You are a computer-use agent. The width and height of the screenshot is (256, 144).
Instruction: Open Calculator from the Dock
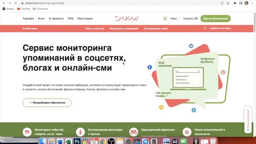click(154, 141)
